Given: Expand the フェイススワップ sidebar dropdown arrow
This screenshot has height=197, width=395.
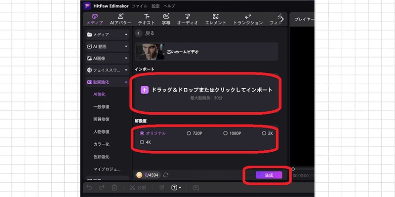Looking at the screenshot, I should click(126, 70).
